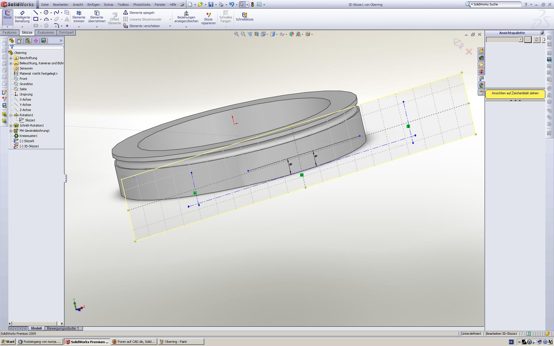The image size is (554, 346).
Task: Switch to the Evaluieren tab
Action: click(x=46, y=33)
